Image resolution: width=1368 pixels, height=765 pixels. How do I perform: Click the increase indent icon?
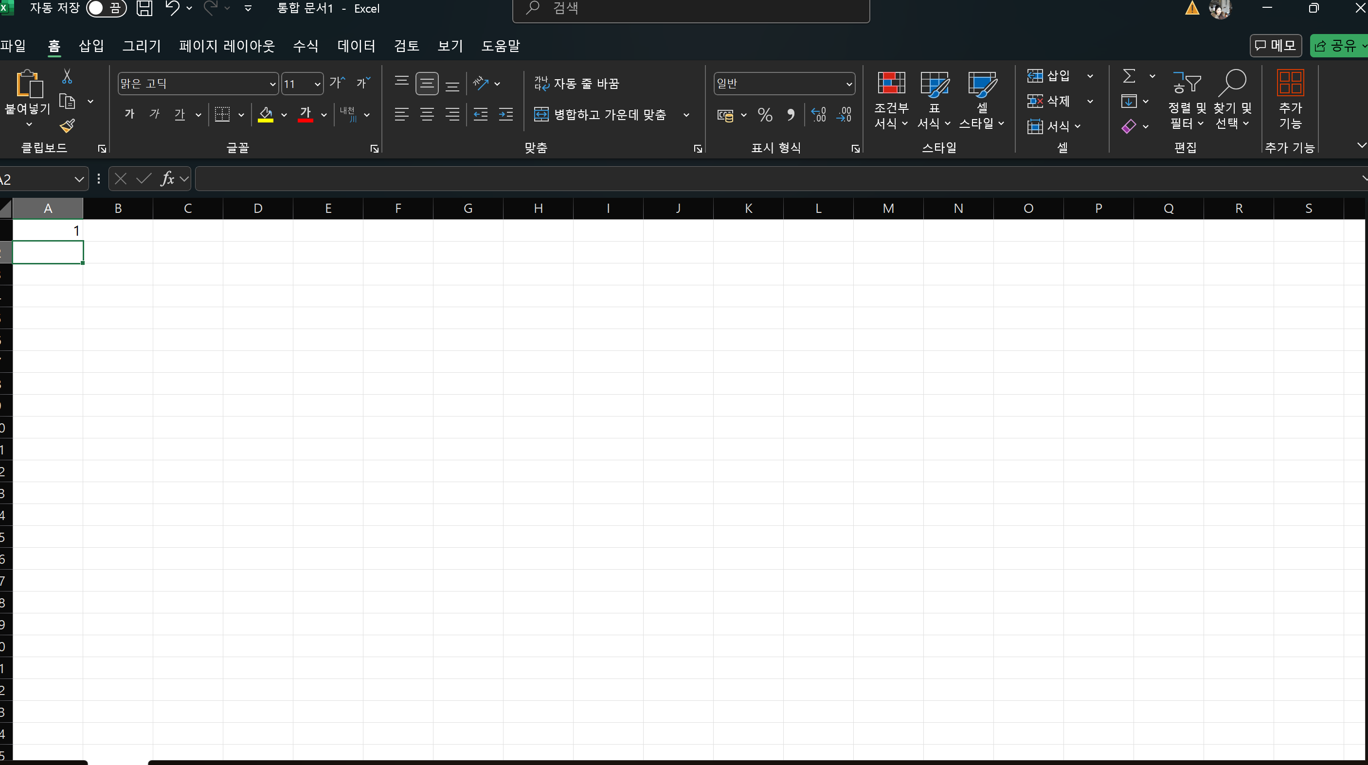click(505, 115)
